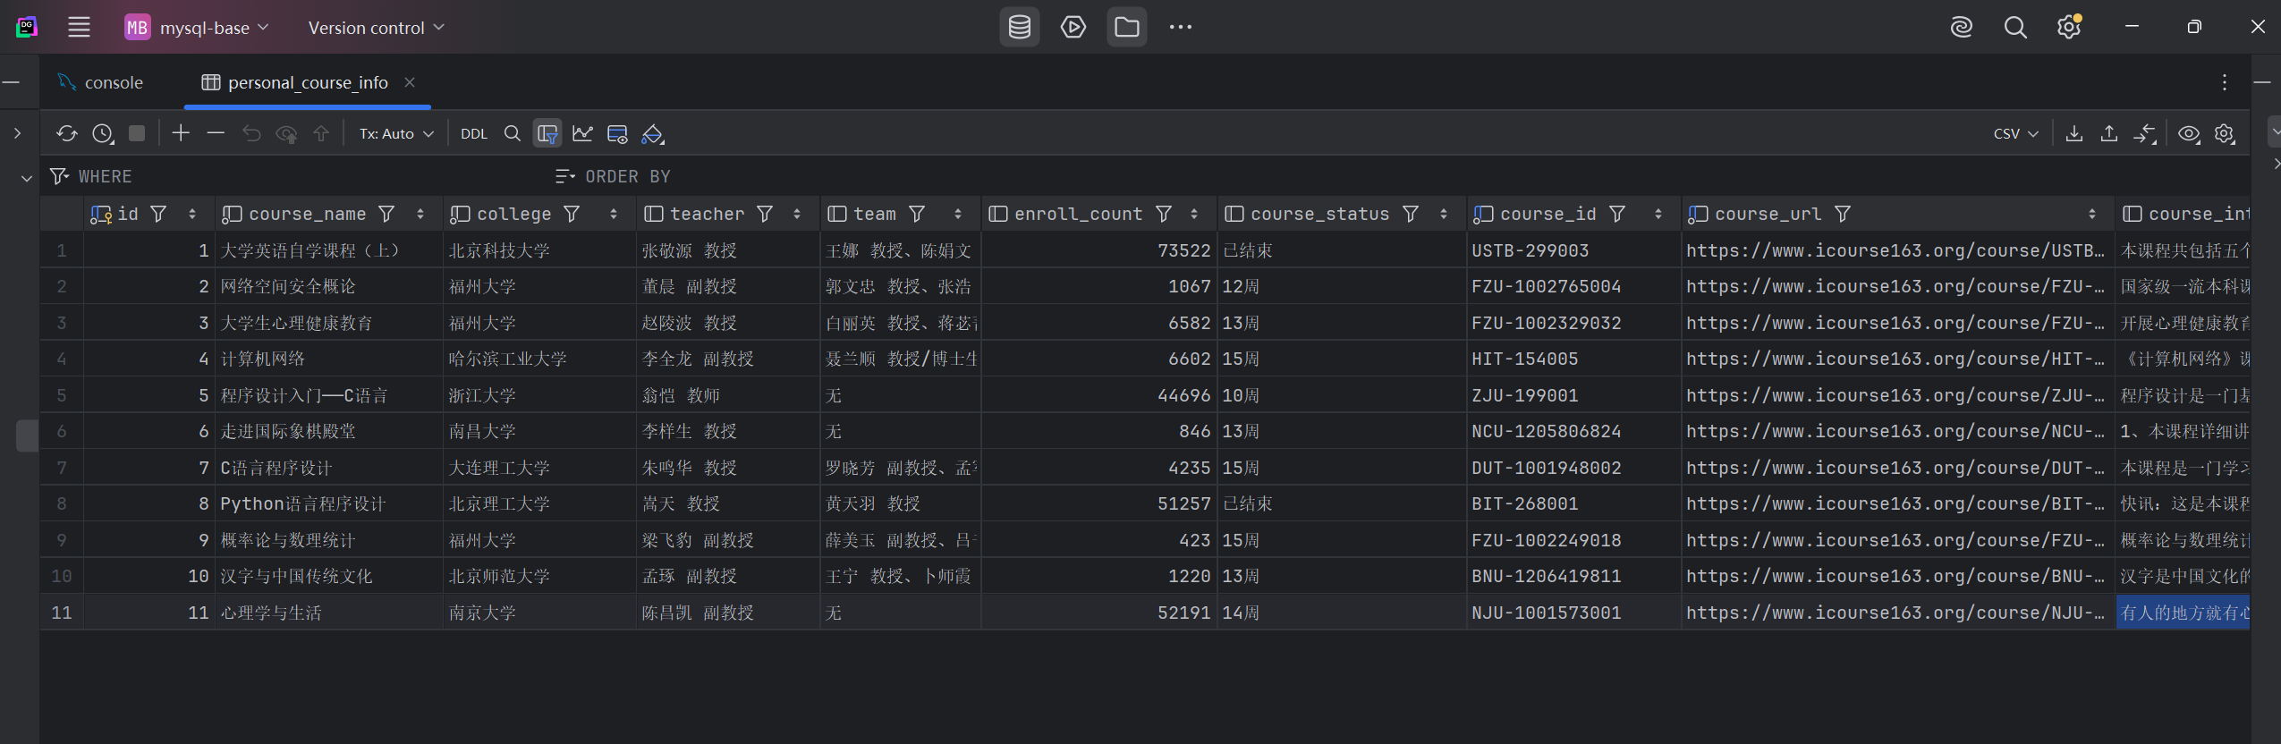This screenshot has height=744, width=2281.
Task: Switch to the console tab
Action: point(100,83)
